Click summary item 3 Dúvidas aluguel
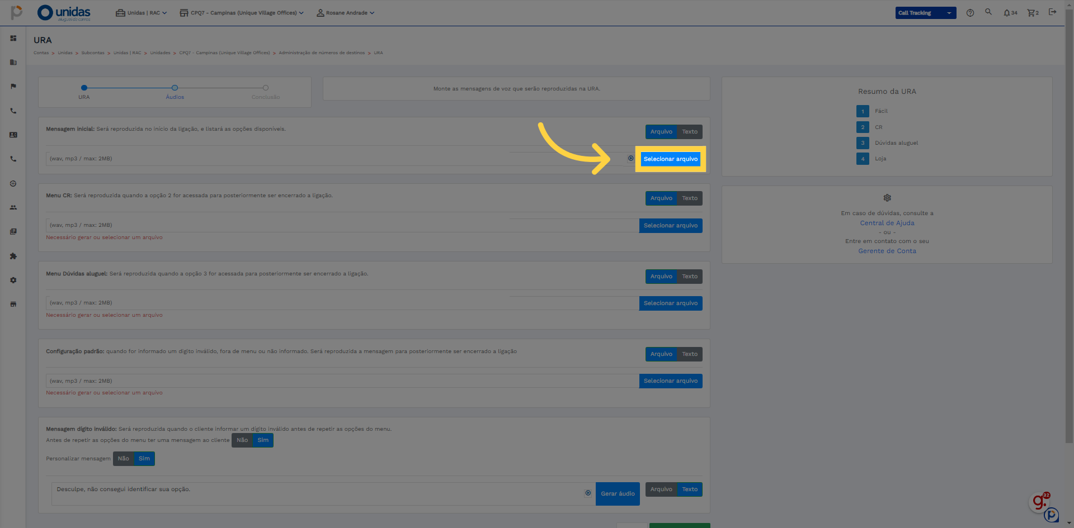1074x528 pixels. tap(888, 143)
